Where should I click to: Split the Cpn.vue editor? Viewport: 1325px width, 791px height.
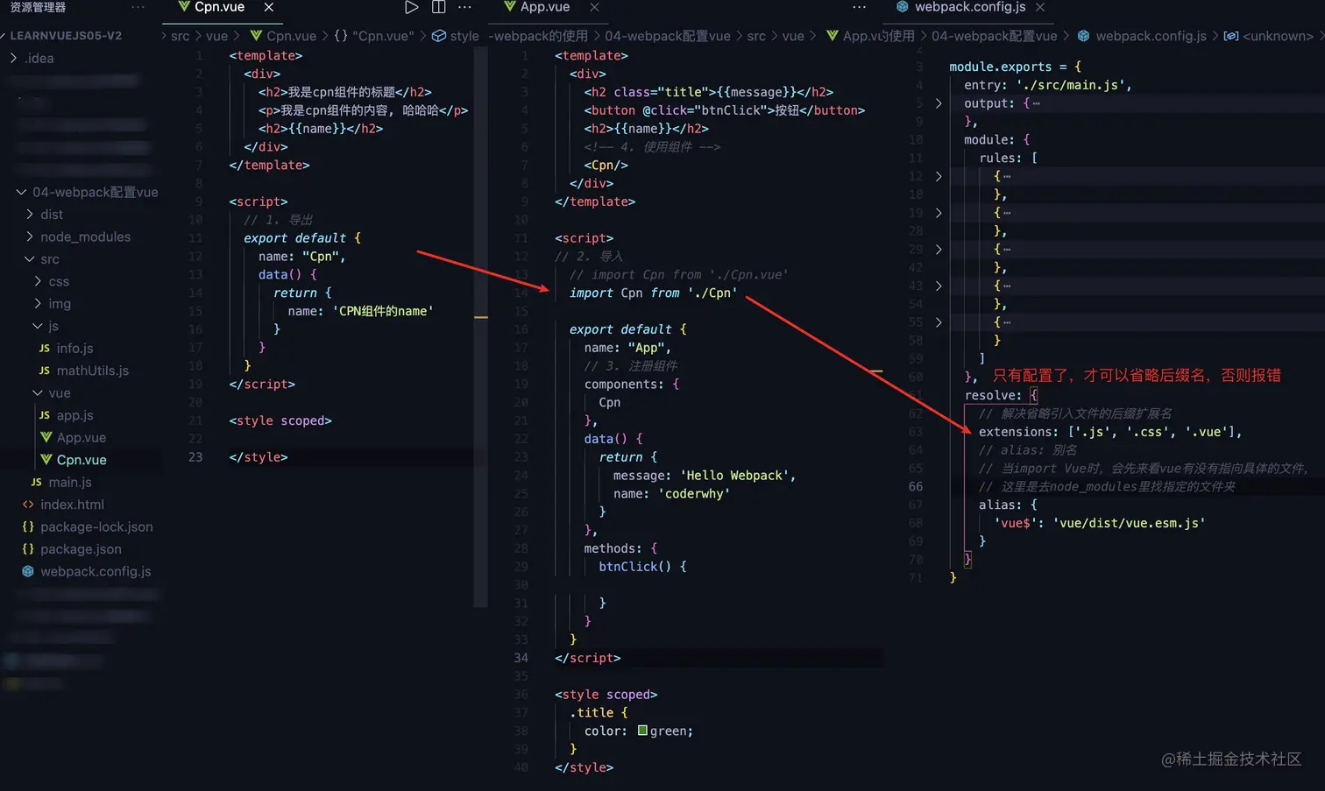click(x=438, y=7)
